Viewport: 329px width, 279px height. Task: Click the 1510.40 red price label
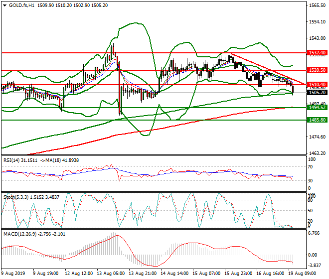317,85
